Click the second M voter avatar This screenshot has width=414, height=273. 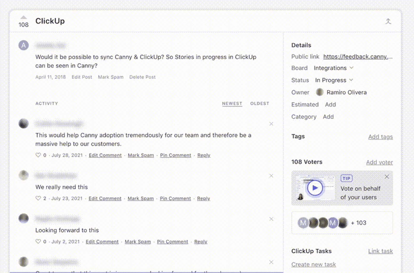[333, 223]
